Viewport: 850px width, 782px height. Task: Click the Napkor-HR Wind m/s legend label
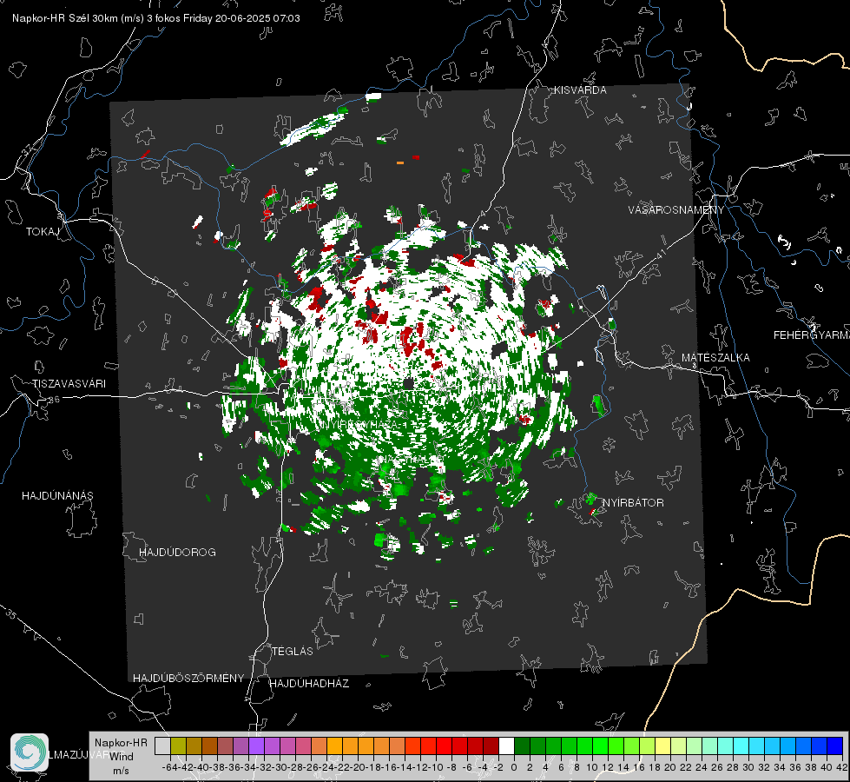[121, 757]
